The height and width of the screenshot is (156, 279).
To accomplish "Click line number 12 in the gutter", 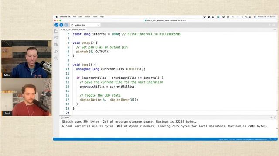I will coord(67,78).
